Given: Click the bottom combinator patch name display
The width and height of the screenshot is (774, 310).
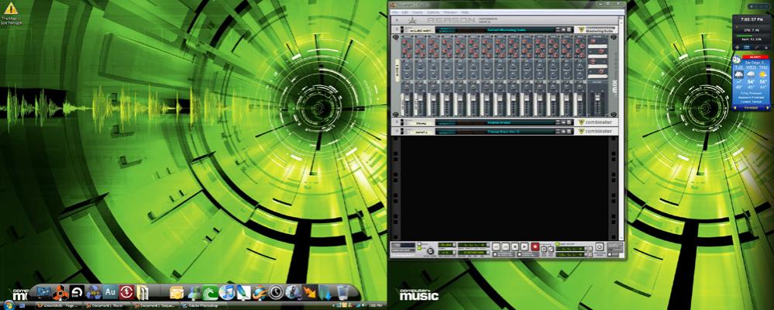Looking at the screenshot, I should point(504,132).
